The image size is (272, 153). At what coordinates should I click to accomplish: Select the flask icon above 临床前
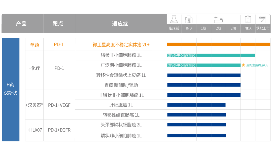coord(174,19)
